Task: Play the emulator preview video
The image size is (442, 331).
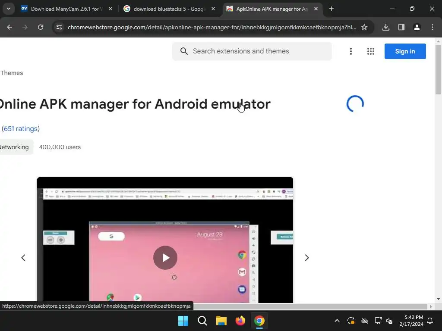Action: [x=165, y=258]
